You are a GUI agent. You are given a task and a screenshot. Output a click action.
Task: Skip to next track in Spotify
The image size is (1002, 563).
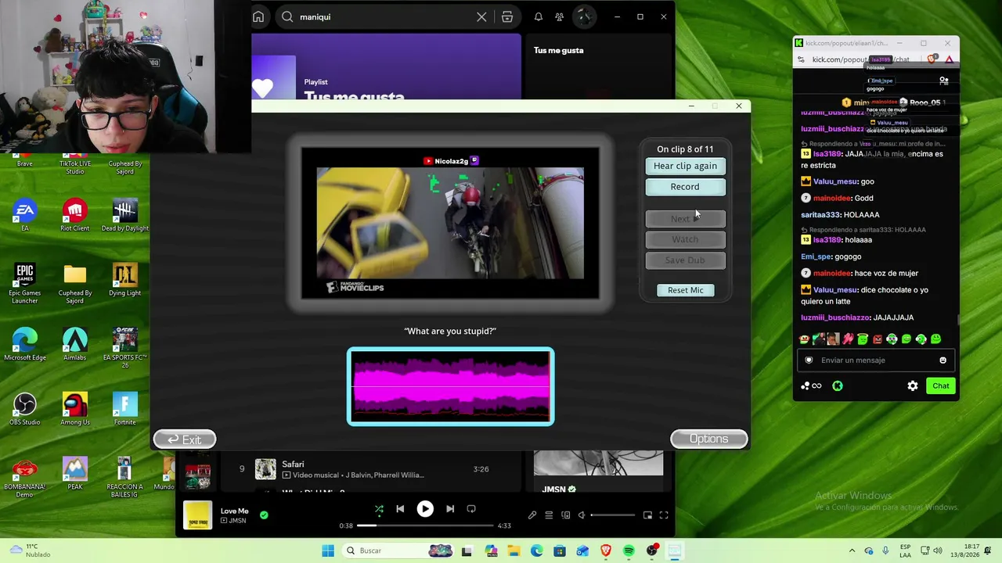coord(450,509)
